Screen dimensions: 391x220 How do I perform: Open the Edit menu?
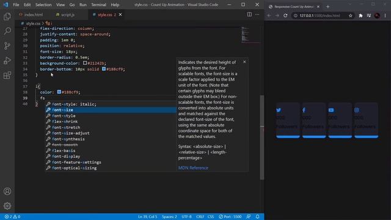click(x=27, y=5)
